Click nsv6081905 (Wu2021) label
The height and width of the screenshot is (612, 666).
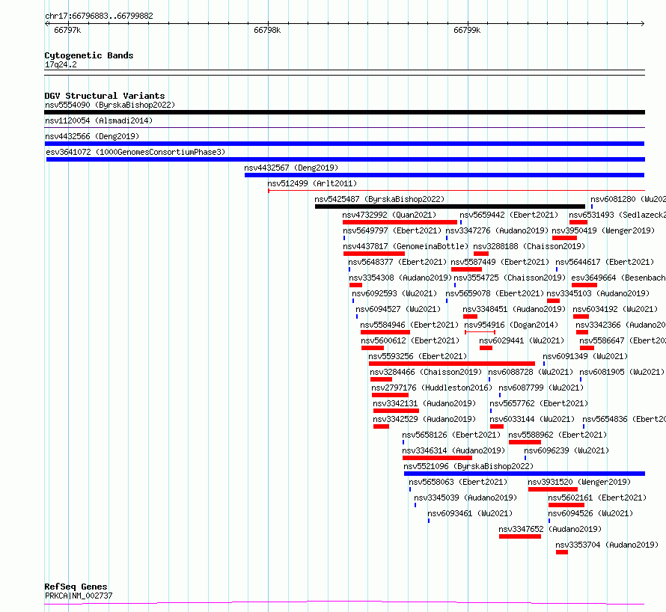[x=622, y=372]
